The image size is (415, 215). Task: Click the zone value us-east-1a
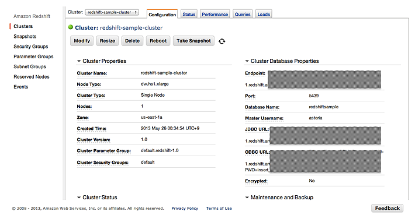[x=151, y=117]
